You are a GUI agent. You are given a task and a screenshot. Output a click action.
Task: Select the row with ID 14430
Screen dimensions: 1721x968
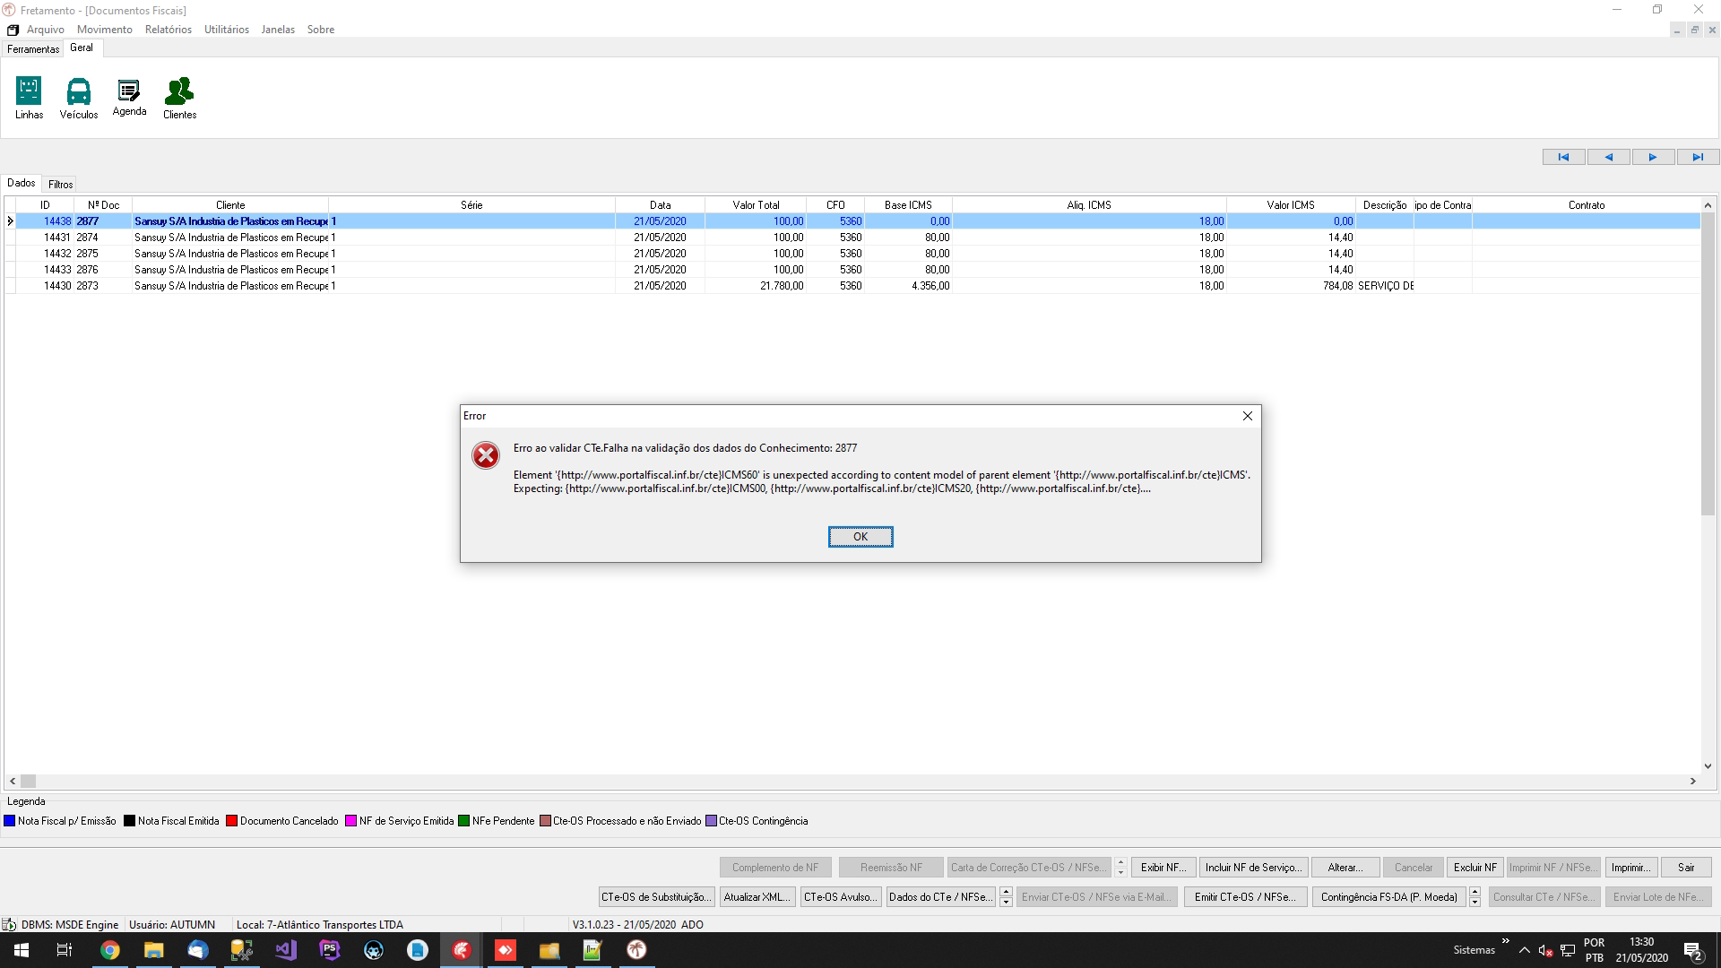[852, 286]
